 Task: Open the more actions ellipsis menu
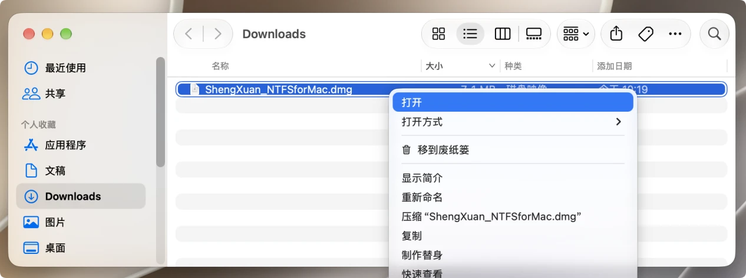click(x=675, y=34)
